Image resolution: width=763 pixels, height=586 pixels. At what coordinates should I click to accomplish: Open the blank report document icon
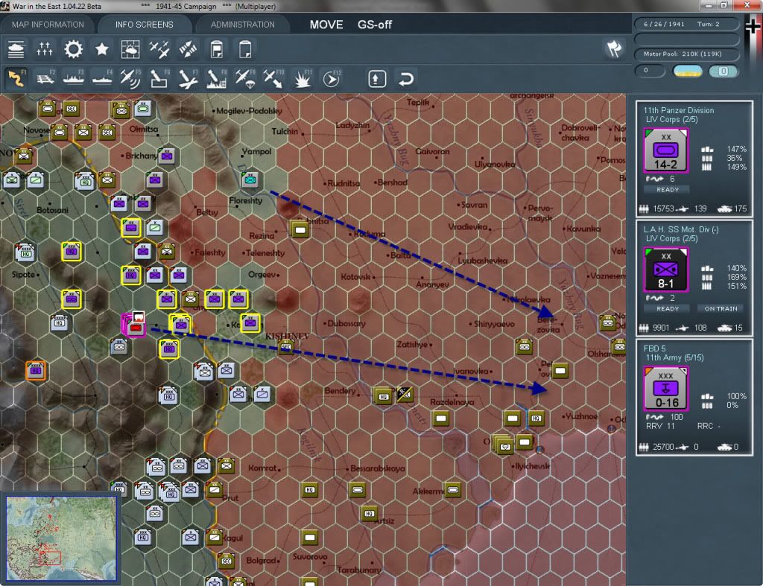(x=245, y=50)
